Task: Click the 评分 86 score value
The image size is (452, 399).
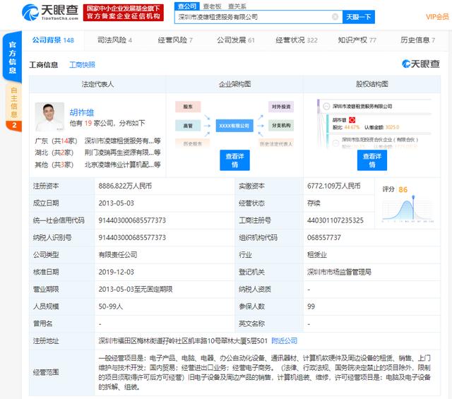Action: click(403, 189)
